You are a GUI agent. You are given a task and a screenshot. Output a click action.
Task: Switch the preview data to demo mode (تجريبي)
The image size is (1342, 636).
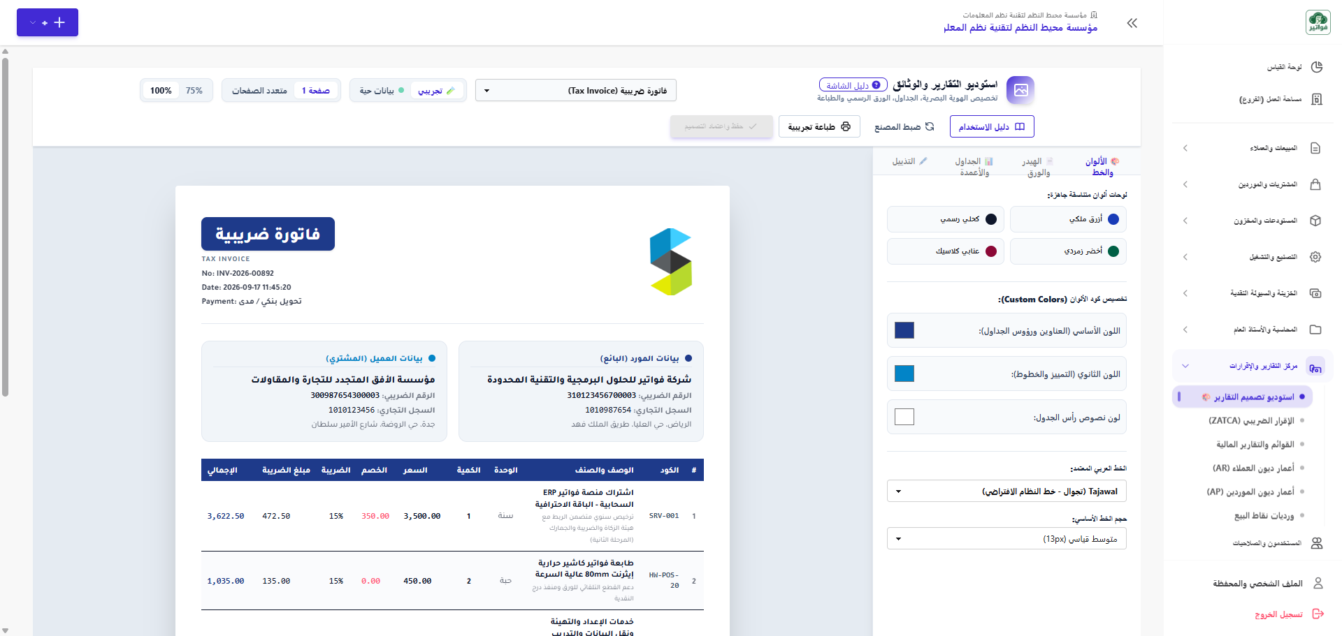436,91
